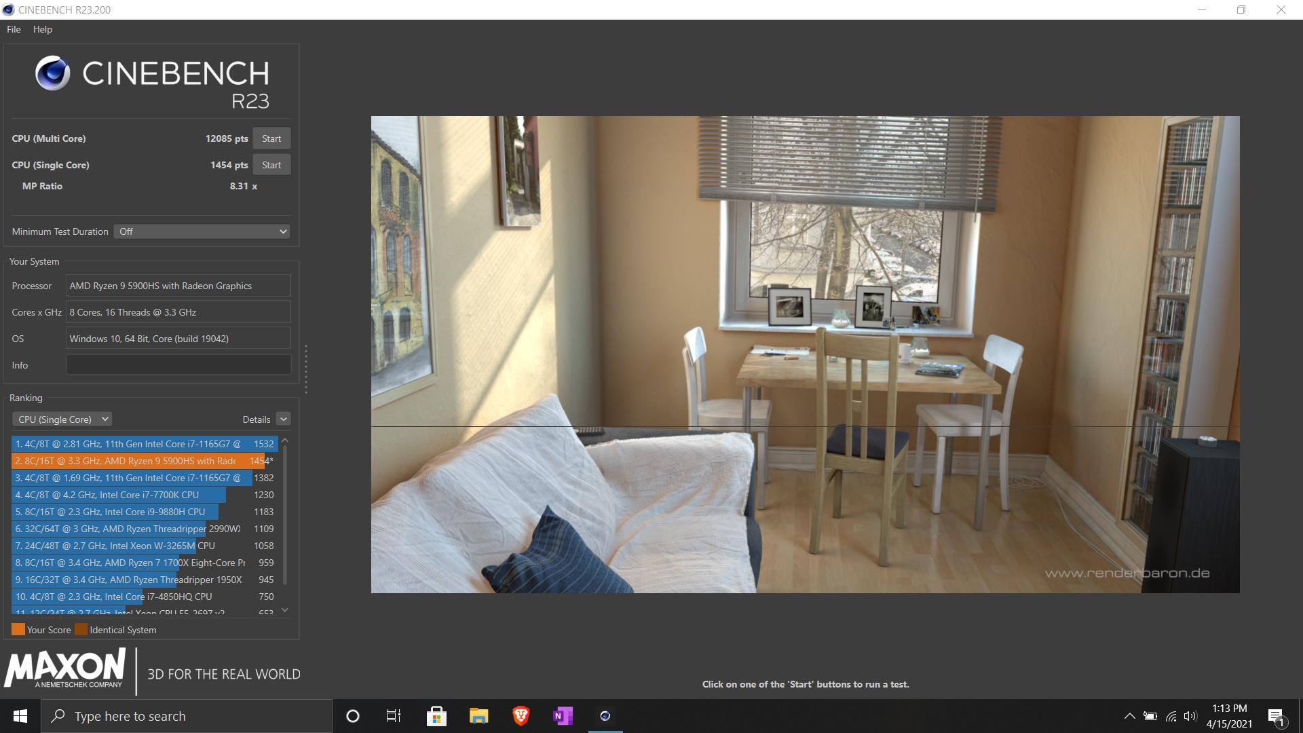Click the Info text field
The height and width of the screenshot is (733, 1303).
(178, 365)
